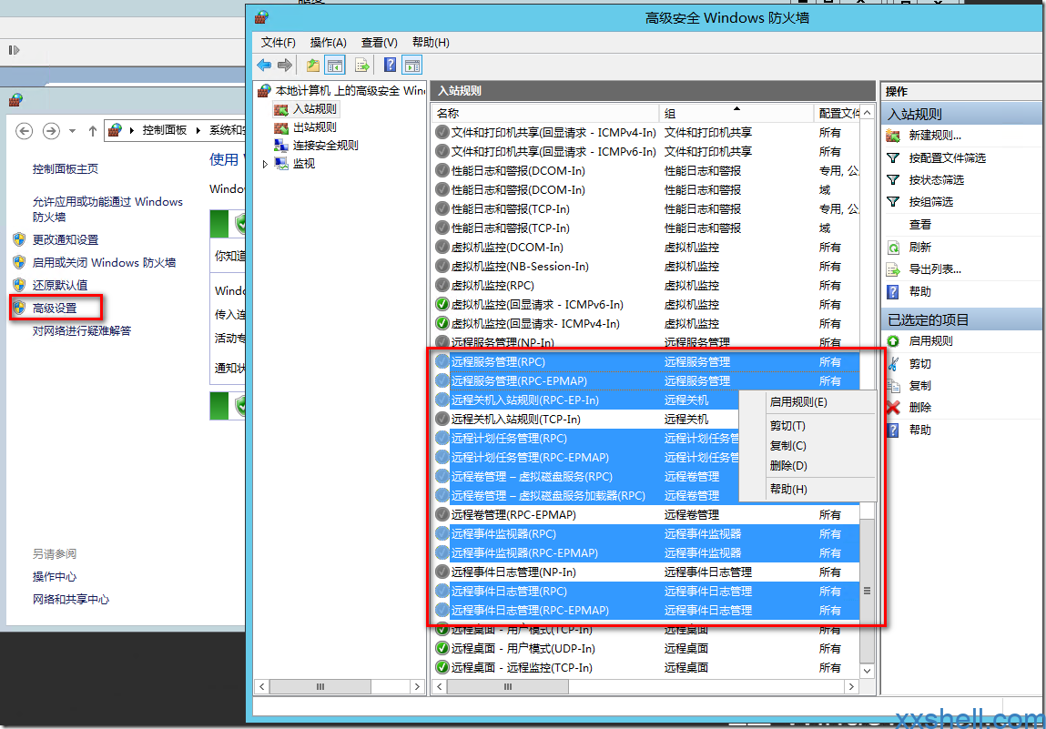Click Control Panel forward navigation button
The image size is (1046, 729).
click(x=51, y=131)
